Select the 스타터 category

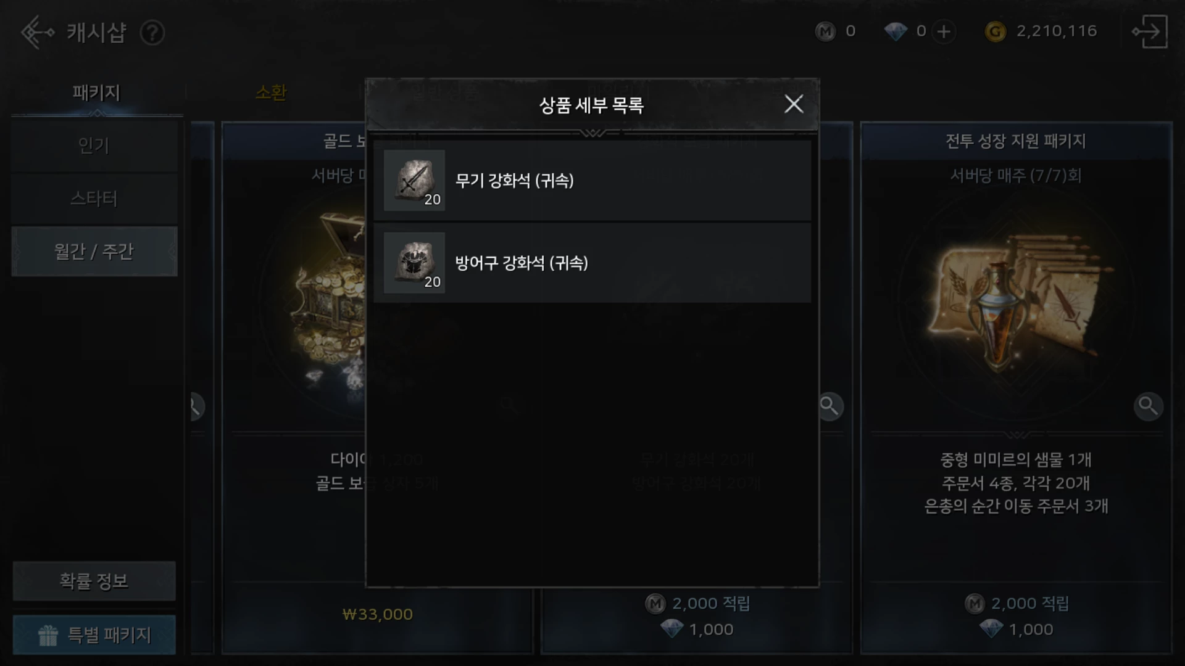94,199
